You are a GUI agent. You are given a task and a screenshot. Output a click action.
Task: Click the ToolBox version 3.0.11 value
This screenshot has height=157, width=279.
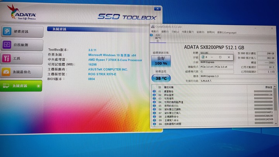point(92,50)
